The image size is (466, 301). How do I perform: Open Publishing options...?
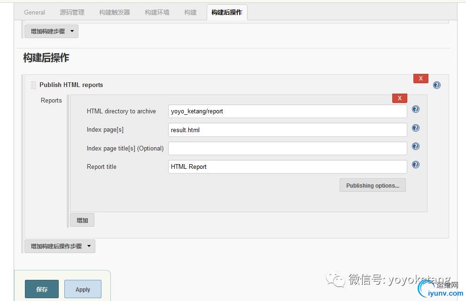click(x=373, y=185)
